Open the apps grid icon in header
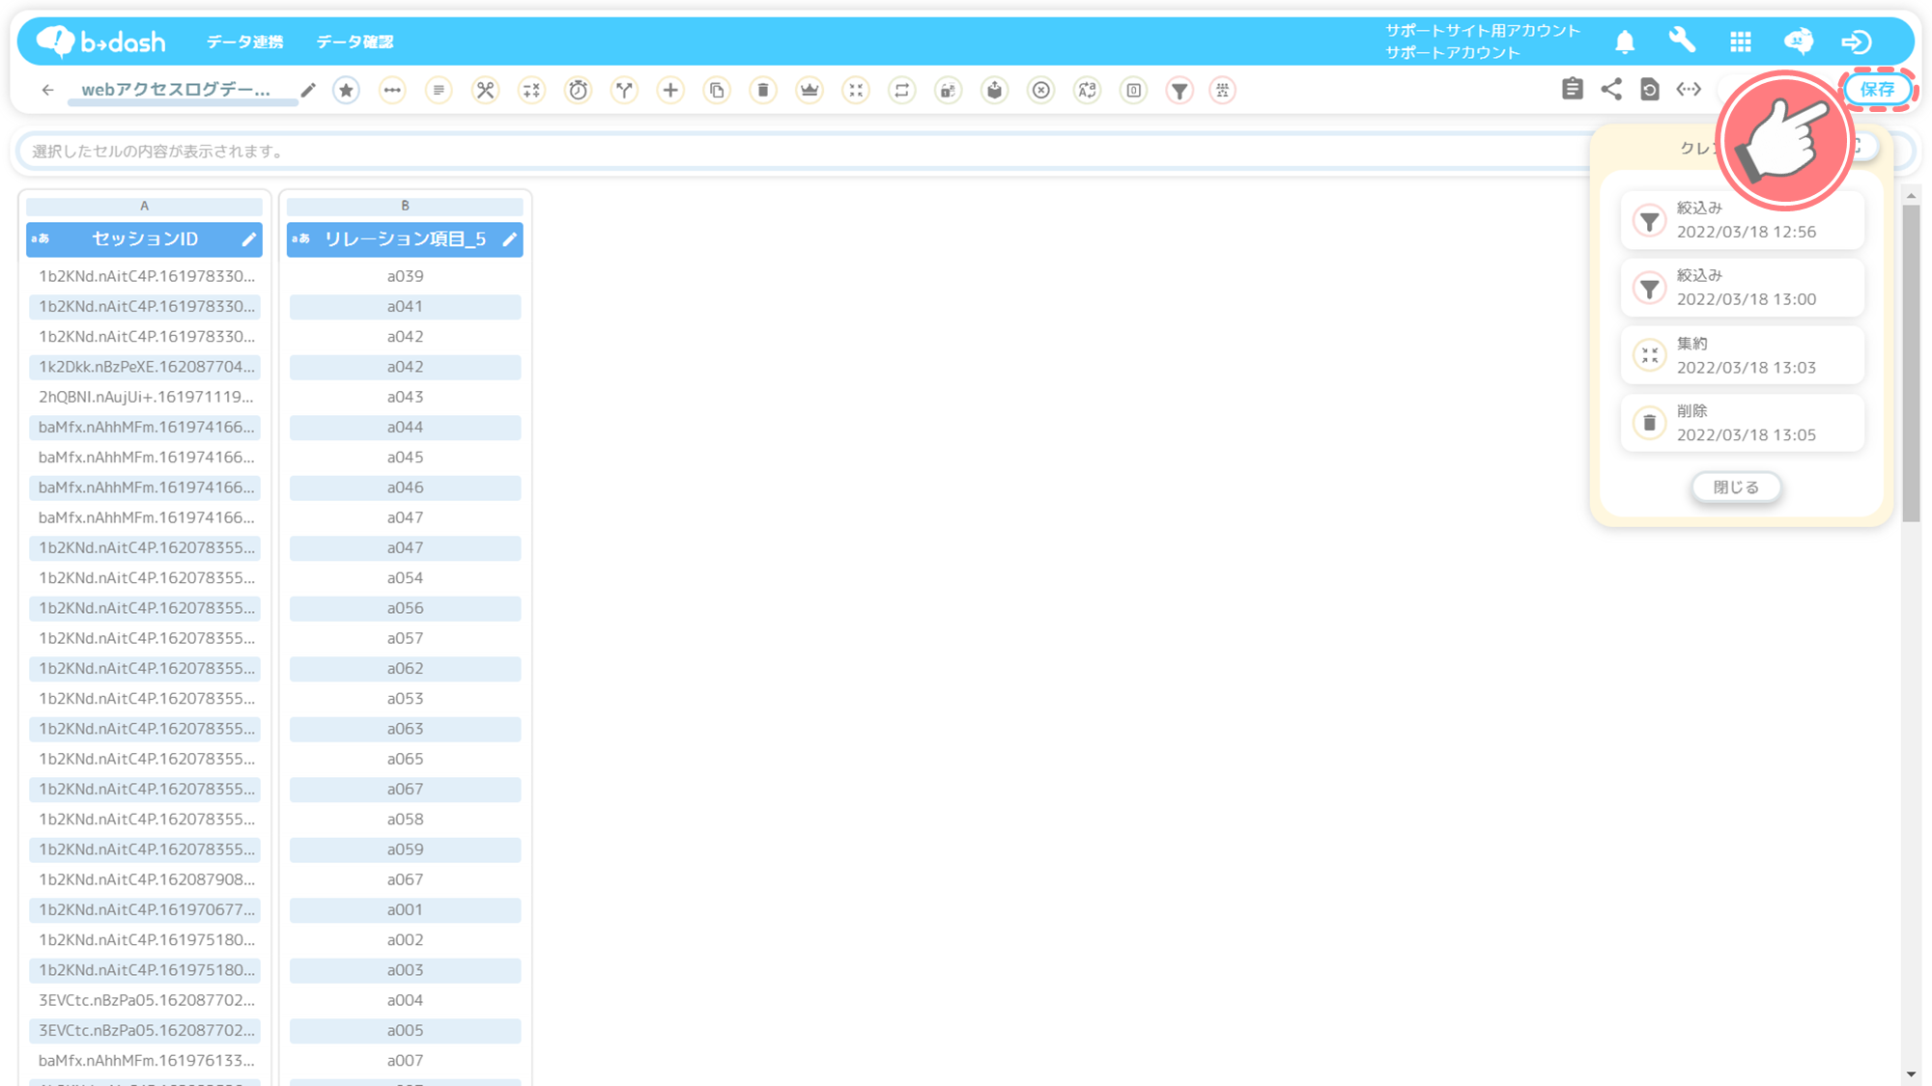1932x1086 pixels. pyautogui.click(x=1741, y=42)
